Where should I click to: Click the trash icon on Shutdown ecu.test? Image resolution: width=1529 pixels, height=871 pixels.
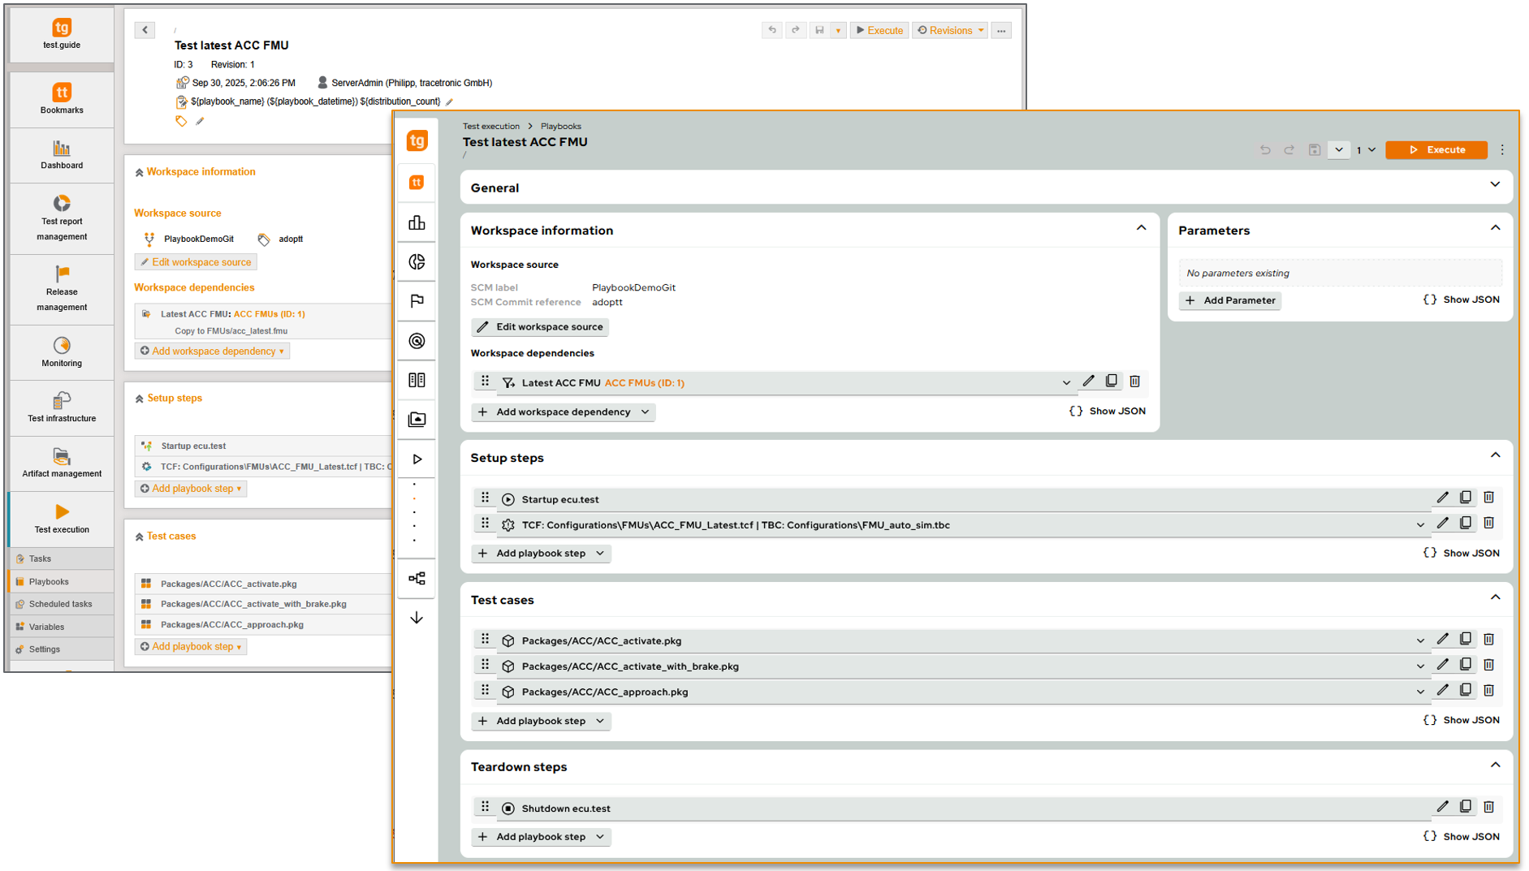(1489, 807)
